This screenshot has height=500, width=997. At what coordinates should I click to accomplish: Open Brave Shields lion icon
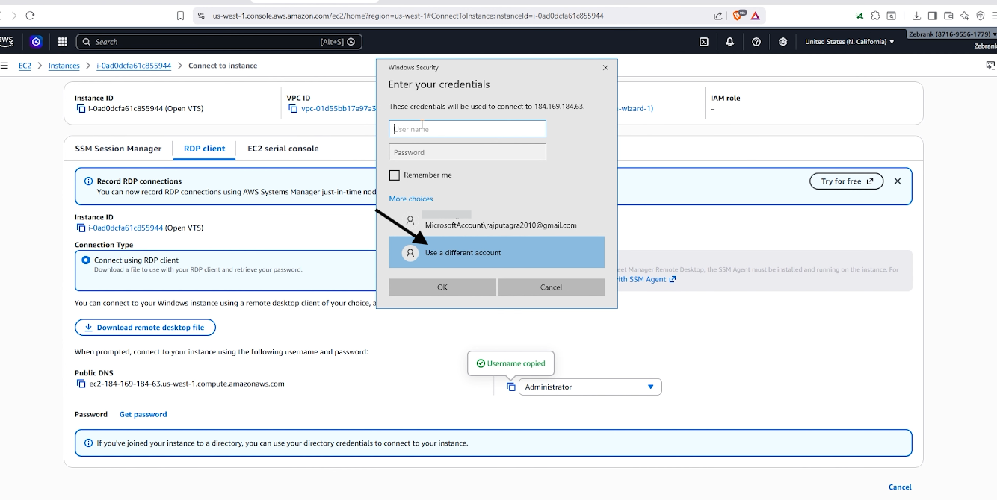(x=738, y=15)
